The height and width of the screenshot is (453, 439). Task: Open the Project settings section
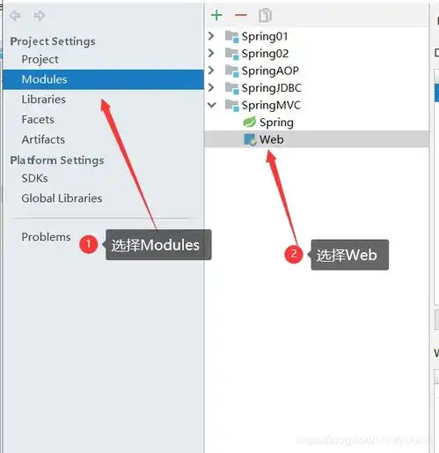40,59
